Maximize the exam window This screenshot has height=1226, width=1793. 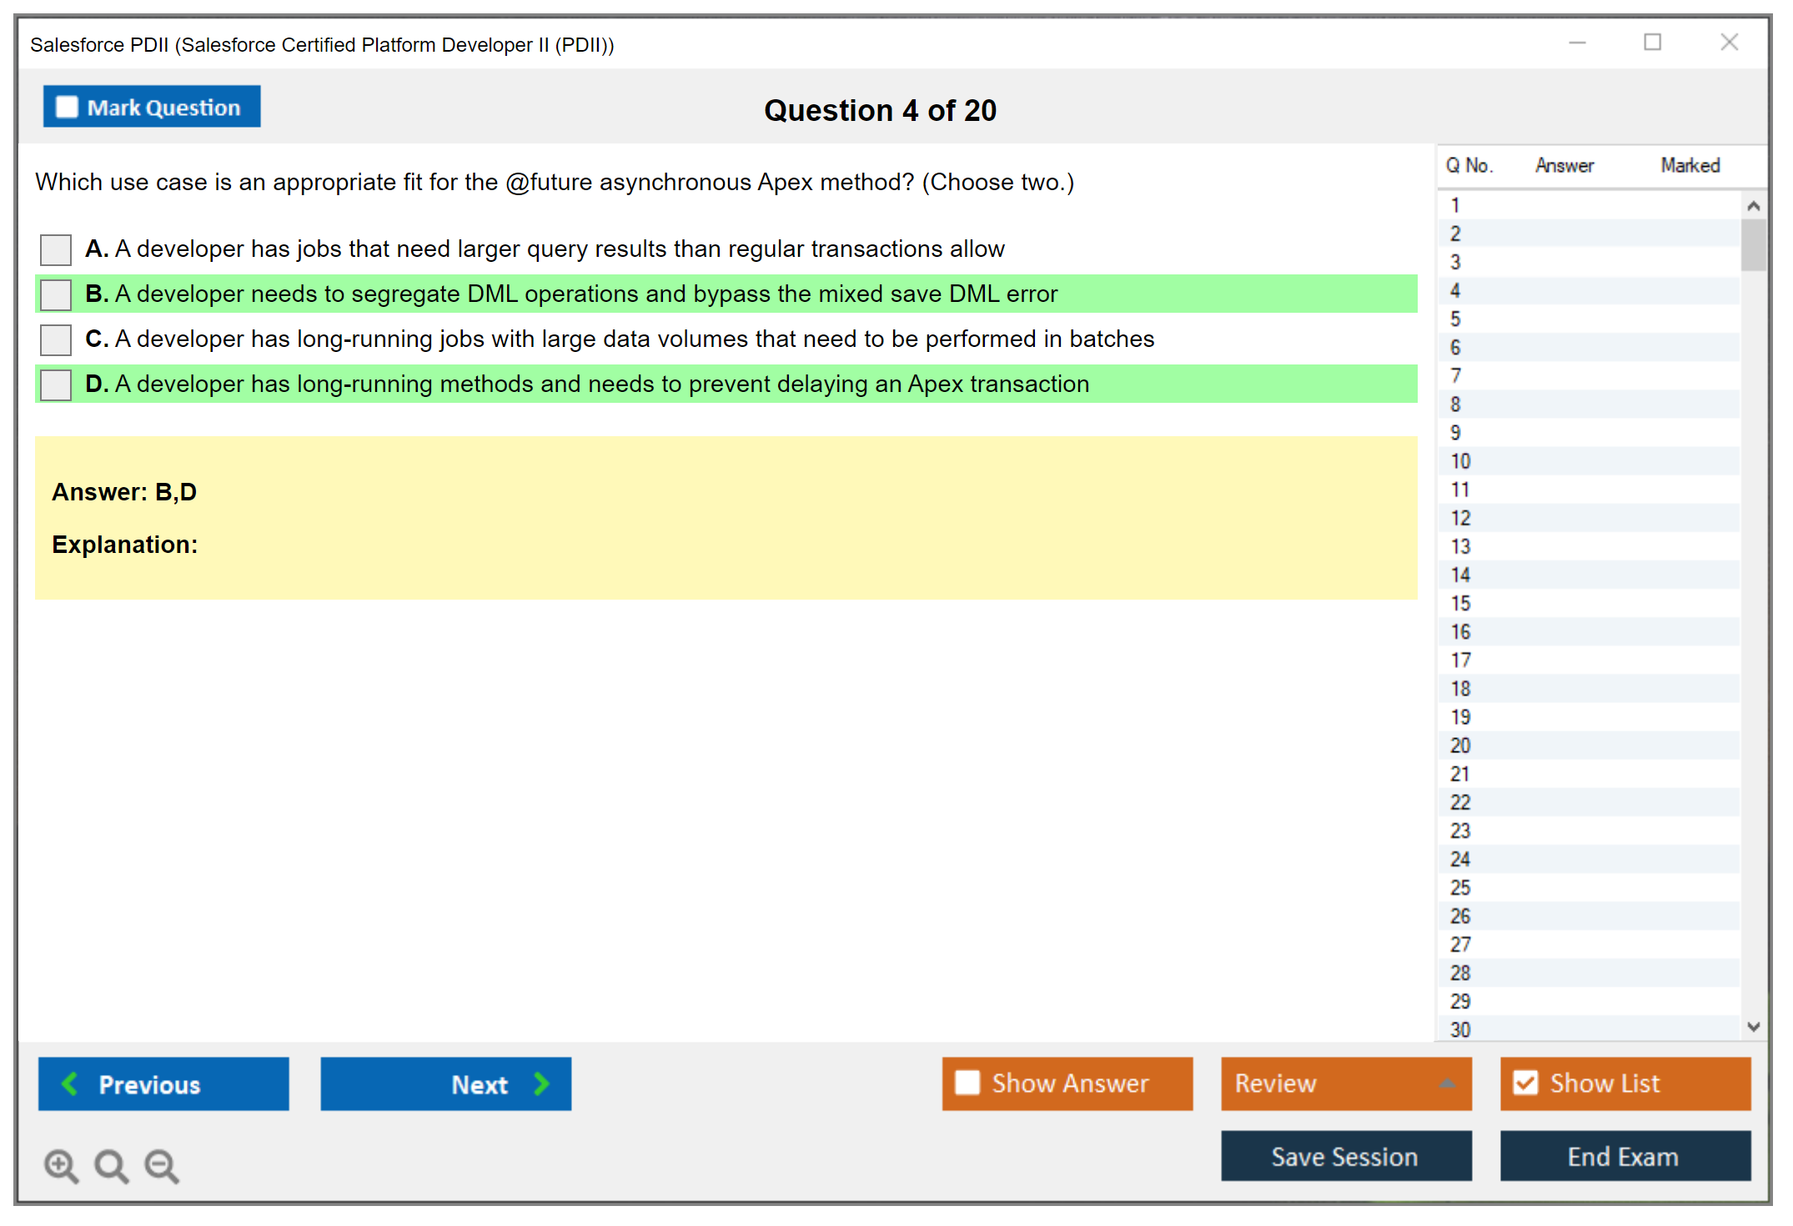pyautogui.click(x=1652, y=43)
